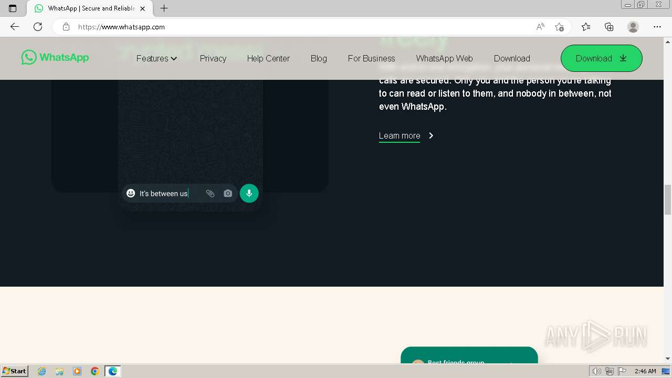
Task: Open tab actions menu icon
Action: 13,8
